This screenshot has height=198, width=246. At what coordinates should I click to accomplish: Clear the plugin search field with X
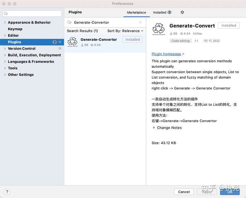[140, 22]
